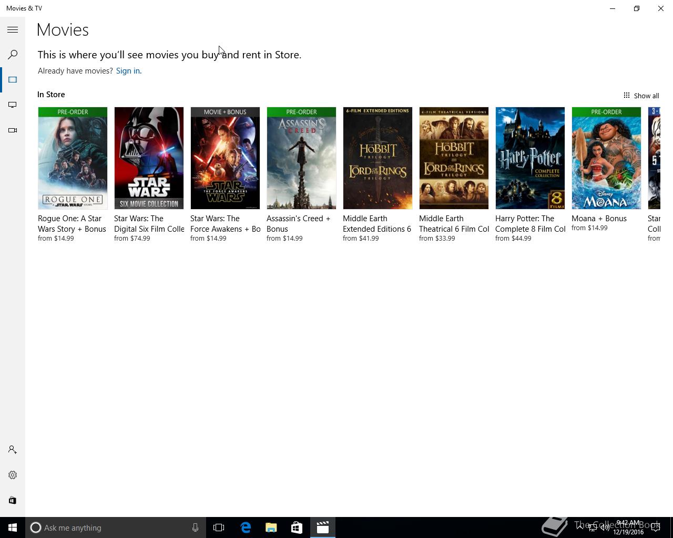673x538 pixels.
Task: Click the In Store heading
Action: click(51, 95)
